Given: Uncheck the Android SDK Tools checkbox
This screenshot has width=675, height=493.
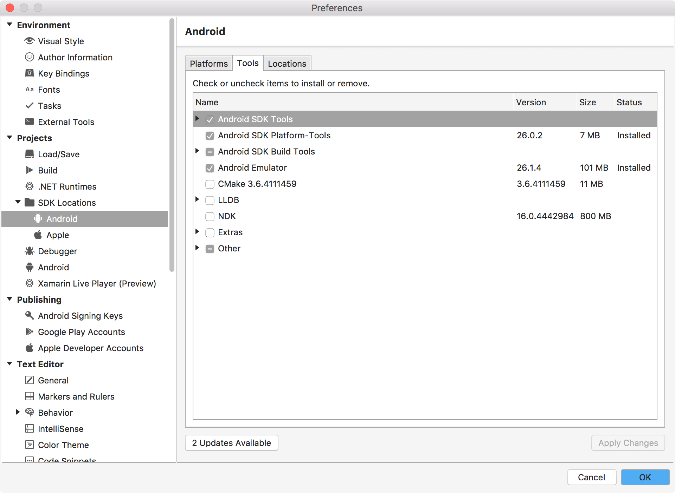Looking at the screenshot, I should tap(210, 120).
